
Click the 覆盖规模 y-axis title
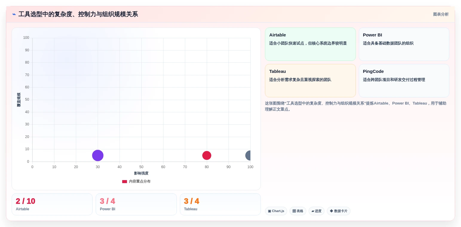(19, 100)
